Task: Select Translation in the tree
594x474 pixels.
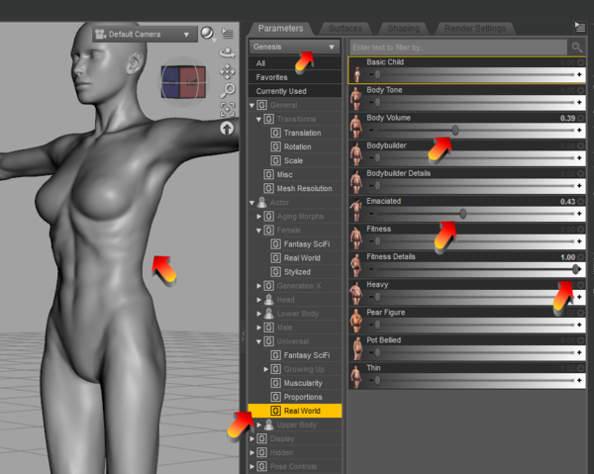Action: 302,133
